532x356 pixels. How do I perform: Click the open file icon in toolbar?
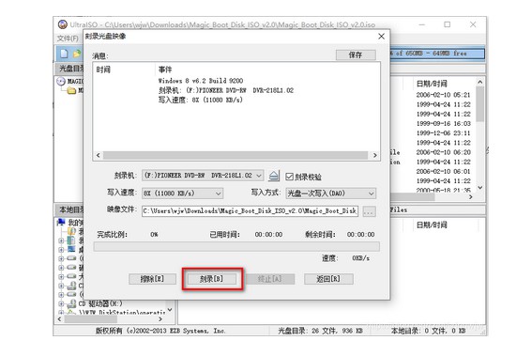click(77, 54)
